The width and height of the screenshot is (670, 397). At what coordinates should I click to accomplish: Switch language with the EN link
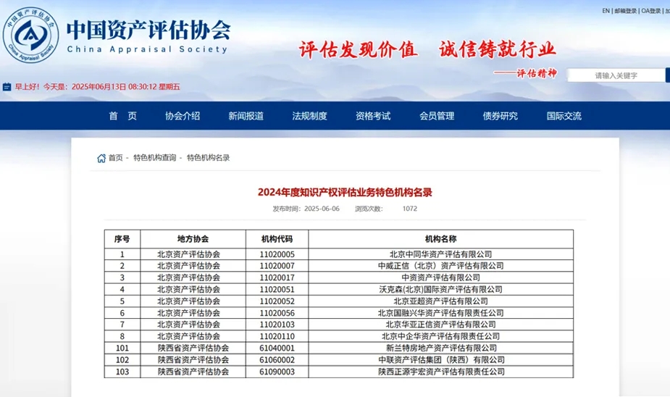pyautogui.click(x=606, y=11)
